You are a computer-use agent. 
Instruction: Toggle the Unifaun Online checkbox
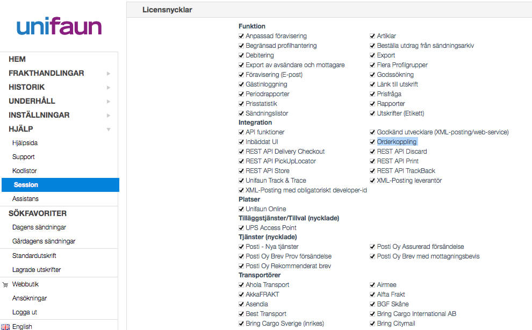[x=241, y=209]
